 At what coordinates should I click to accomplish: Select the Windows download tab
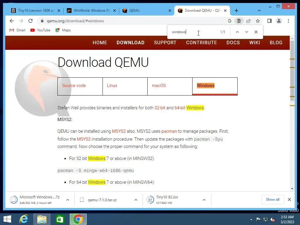[215, 86]
